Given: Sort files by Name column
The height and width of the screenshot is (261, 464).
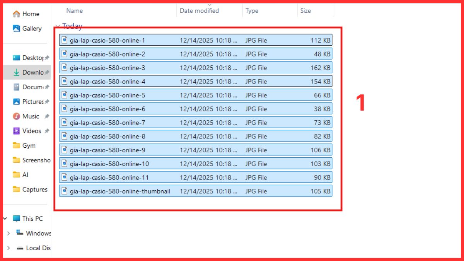Looking at the screenshot, I should 74,10.
